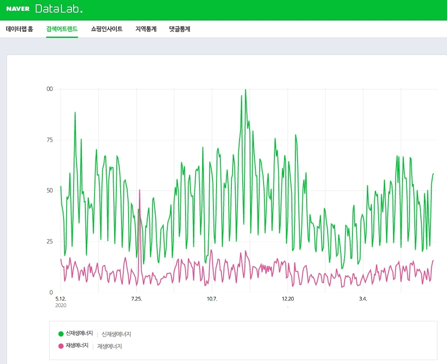
Task: Click the 5.12. x-axis date label
Action: [61, 299]
